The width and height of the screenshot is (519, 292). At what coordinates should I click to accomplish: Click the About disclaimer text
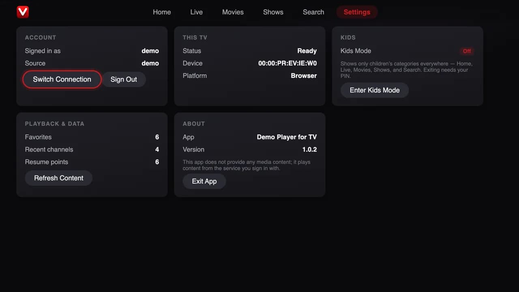click(247, 165)
